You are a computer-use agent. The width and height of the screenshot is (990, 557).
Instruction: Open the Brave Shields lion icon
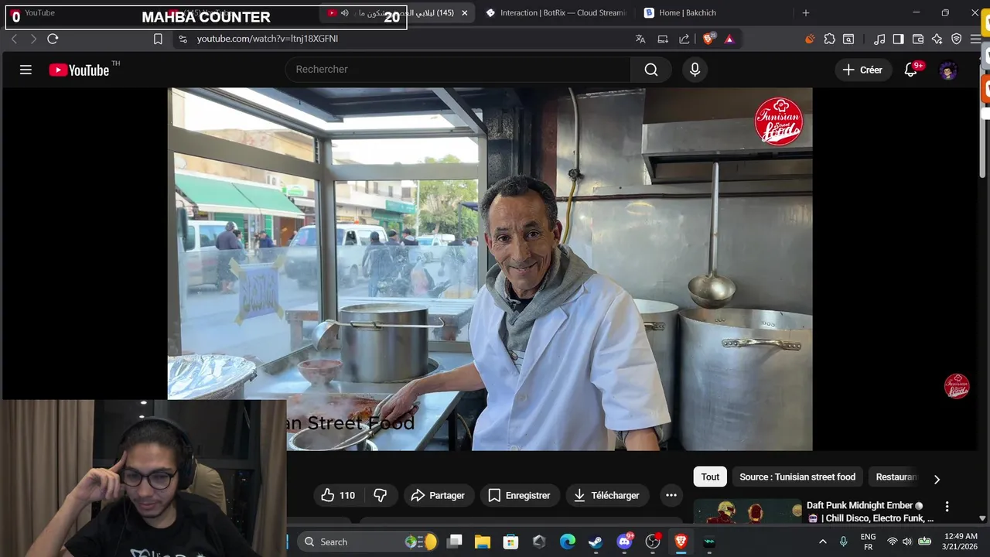click(708, 39)
